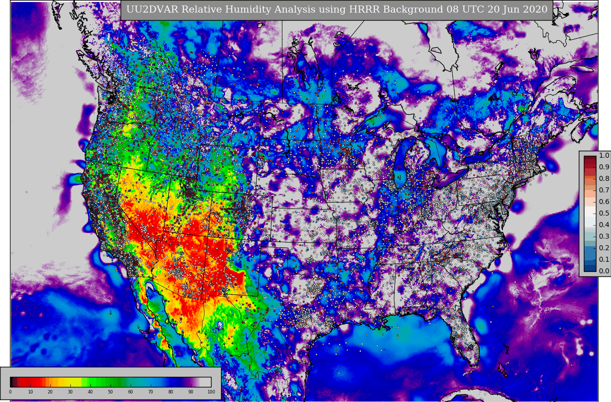Pick the purple segment of humidity colorbar
Screen dimensions: 611x402
tap(190, 382)
